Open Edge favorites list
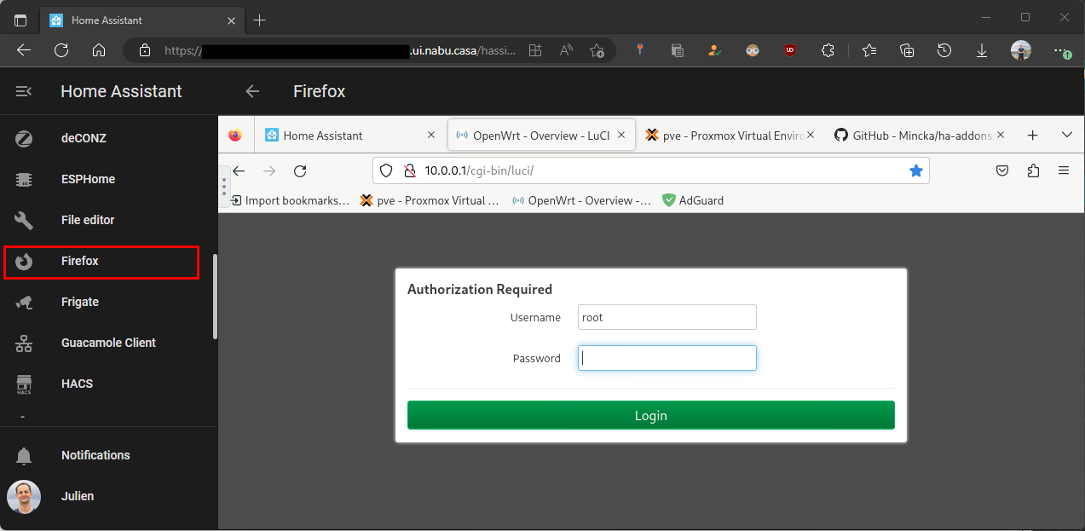The width and height of the screenshot is (1085, 531). pyautogui.click(x=869, y=50)
